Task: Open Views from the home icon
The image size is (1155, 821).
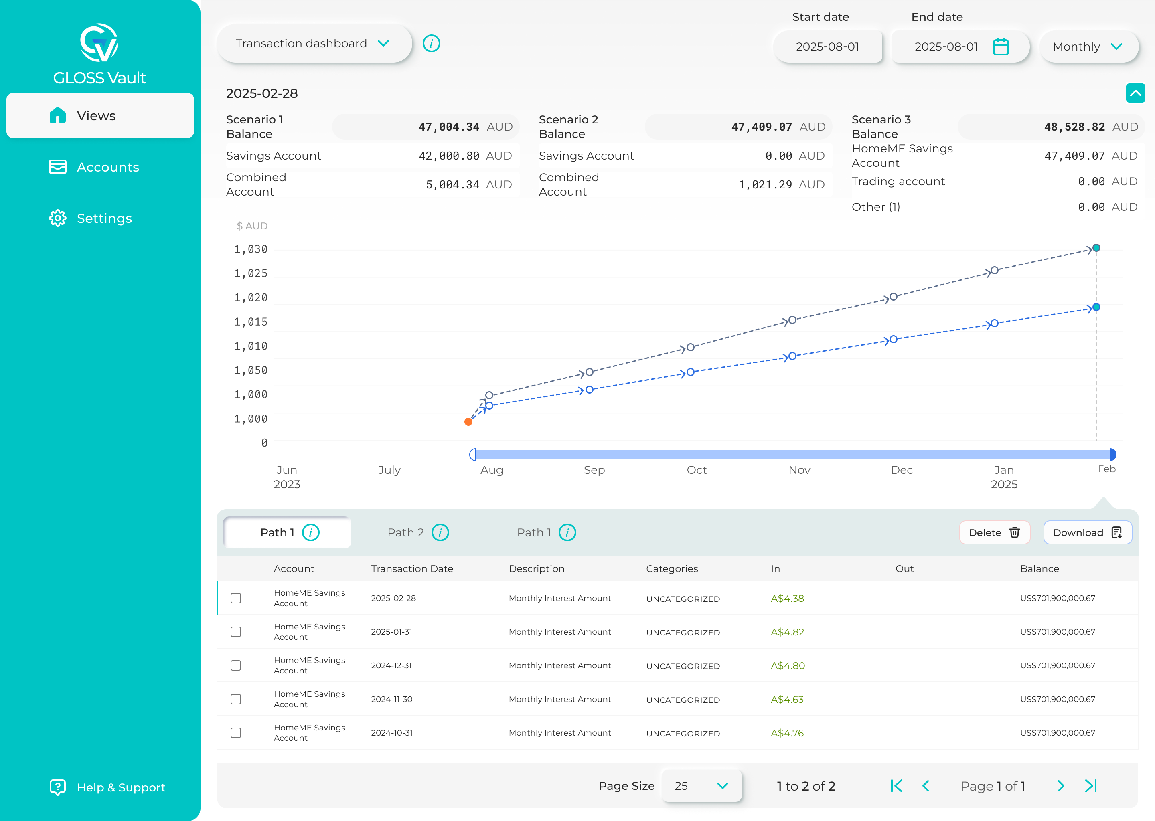Action: pyautogui.click(x=58, y=115)
